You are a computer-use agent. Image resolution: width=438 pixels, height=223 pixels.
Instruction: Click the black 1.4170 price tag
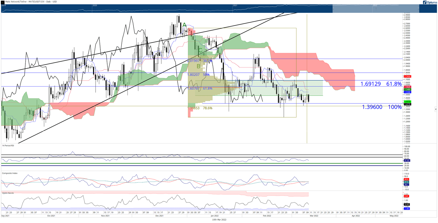coord(407,104)
